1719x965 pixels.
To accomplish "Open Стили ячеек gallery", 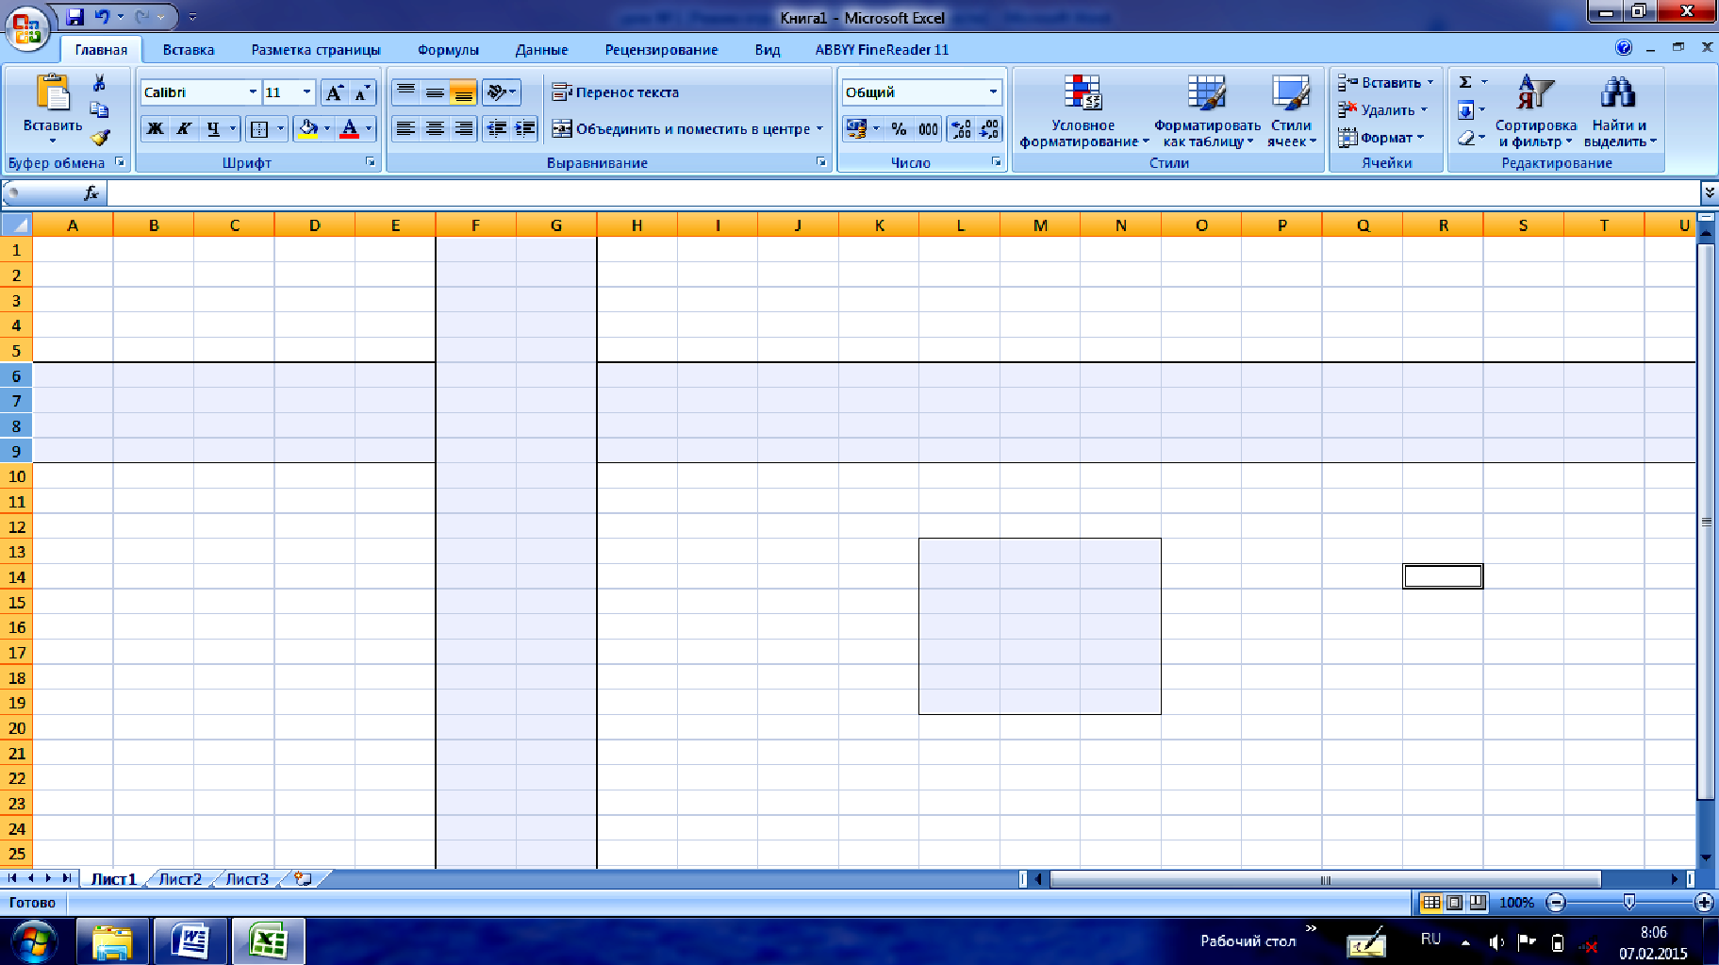I will pos(1291,111).
